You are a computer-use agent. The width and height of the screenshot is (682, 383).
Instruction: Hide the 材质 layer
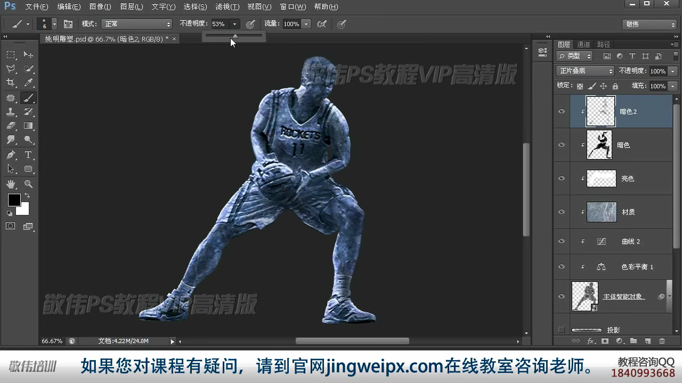tap(562, 212)
